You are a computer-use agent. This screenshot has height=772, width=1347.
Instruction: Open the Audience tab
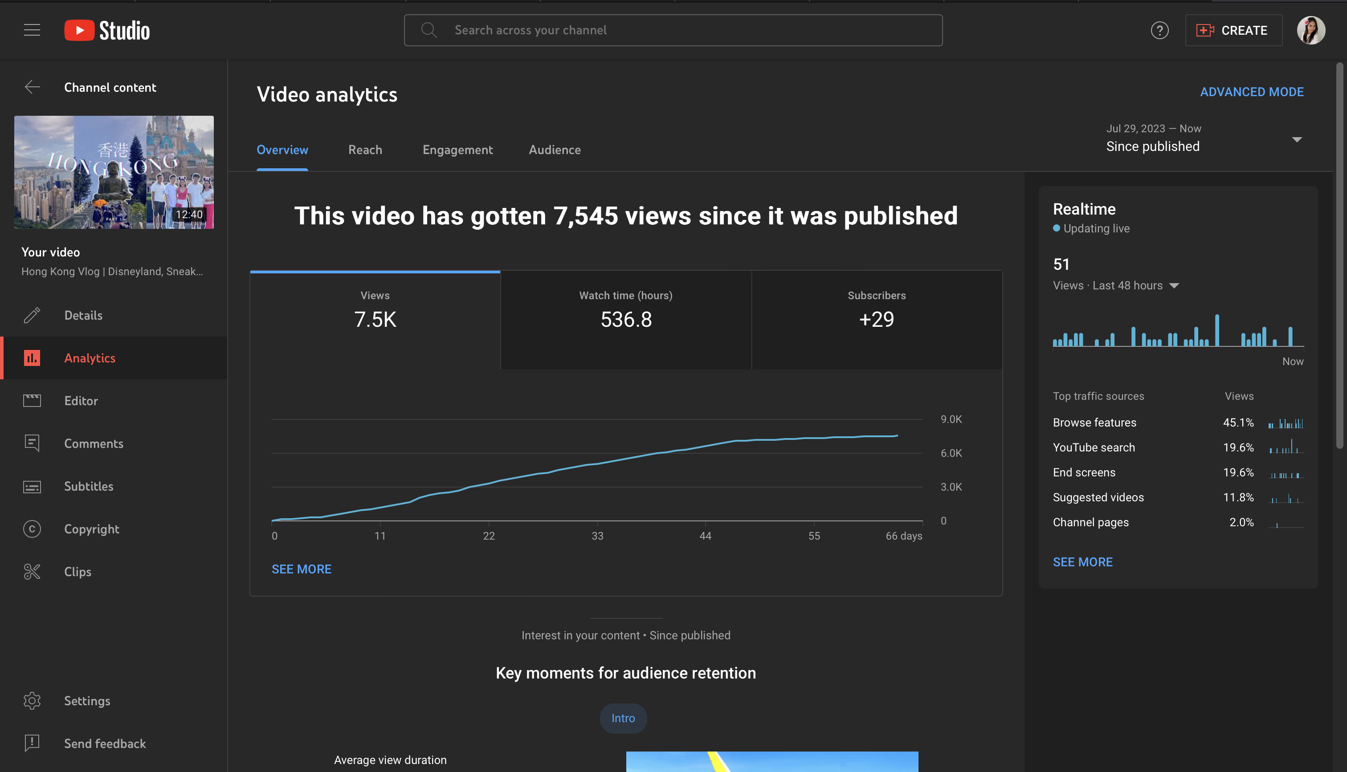tap(554, 150)
